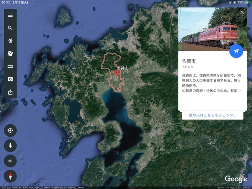Select the 佐賀市 map label

[123, 68]
